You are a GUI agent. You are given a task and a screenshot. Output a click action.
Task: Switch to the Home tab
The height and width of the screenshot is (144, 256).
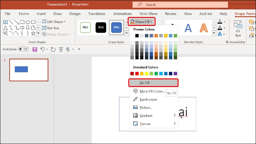pos(24,14)
